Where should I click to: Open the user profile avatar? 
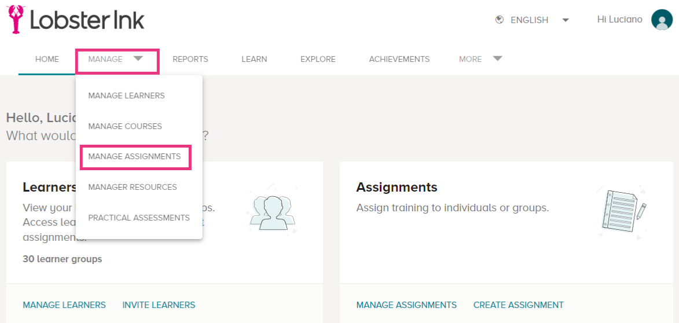tap(662, 20)
